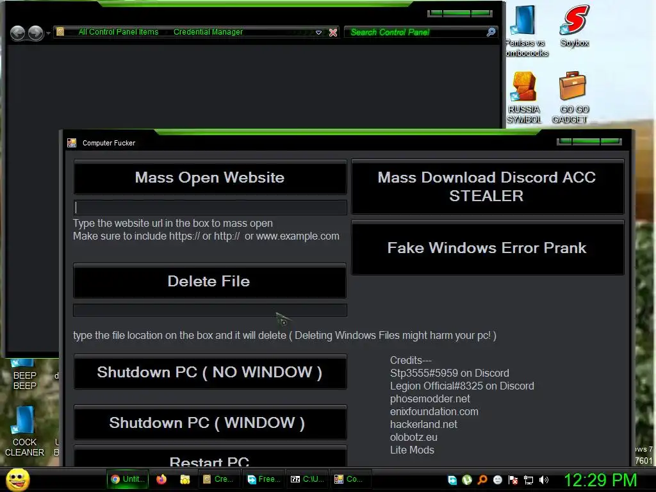656x492 pixels.
Task: Click the file location input box
Action: (x=210, y=310)
